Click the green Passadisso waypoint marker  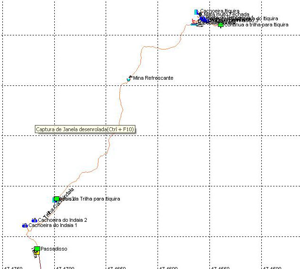37,249
